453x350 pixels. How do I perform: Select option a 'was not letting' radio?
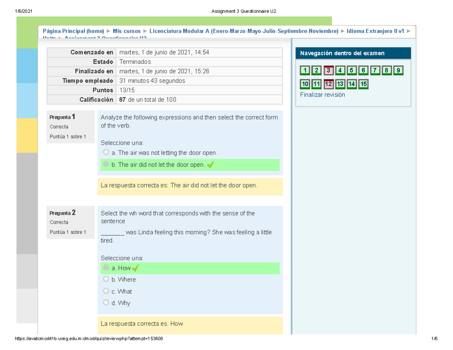click(x=106, y=153)
